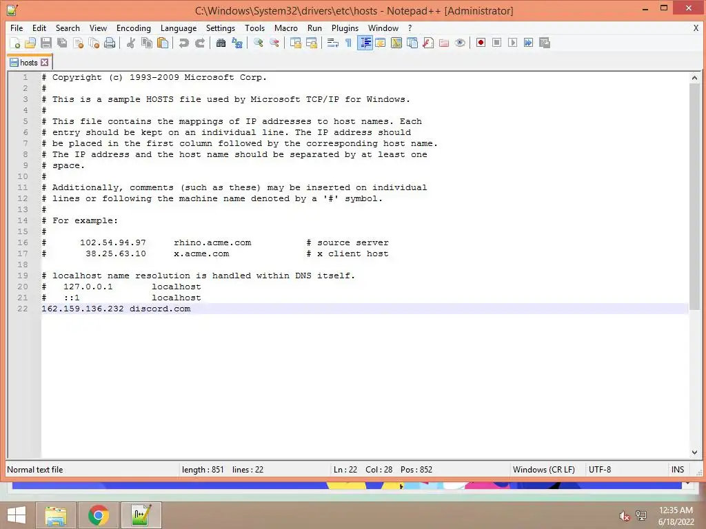Click the Cut scissors icon

click(131, 43)
